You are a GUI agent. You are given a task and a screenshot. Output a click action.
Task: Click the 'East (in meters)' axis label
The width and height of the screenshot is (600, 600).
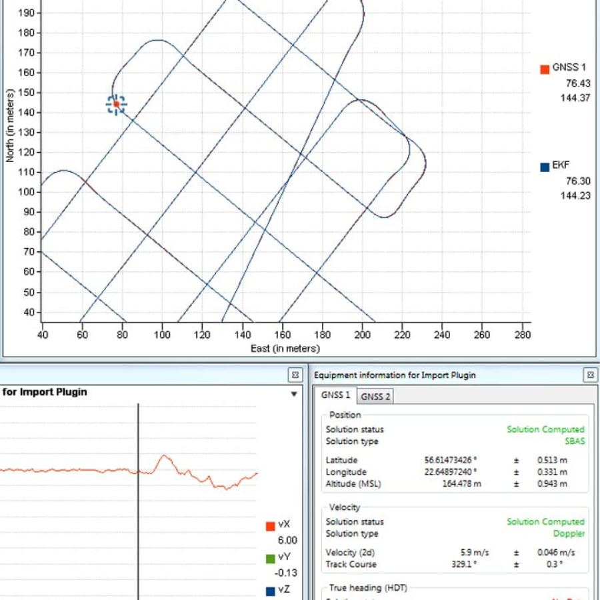tap(285, 349)
